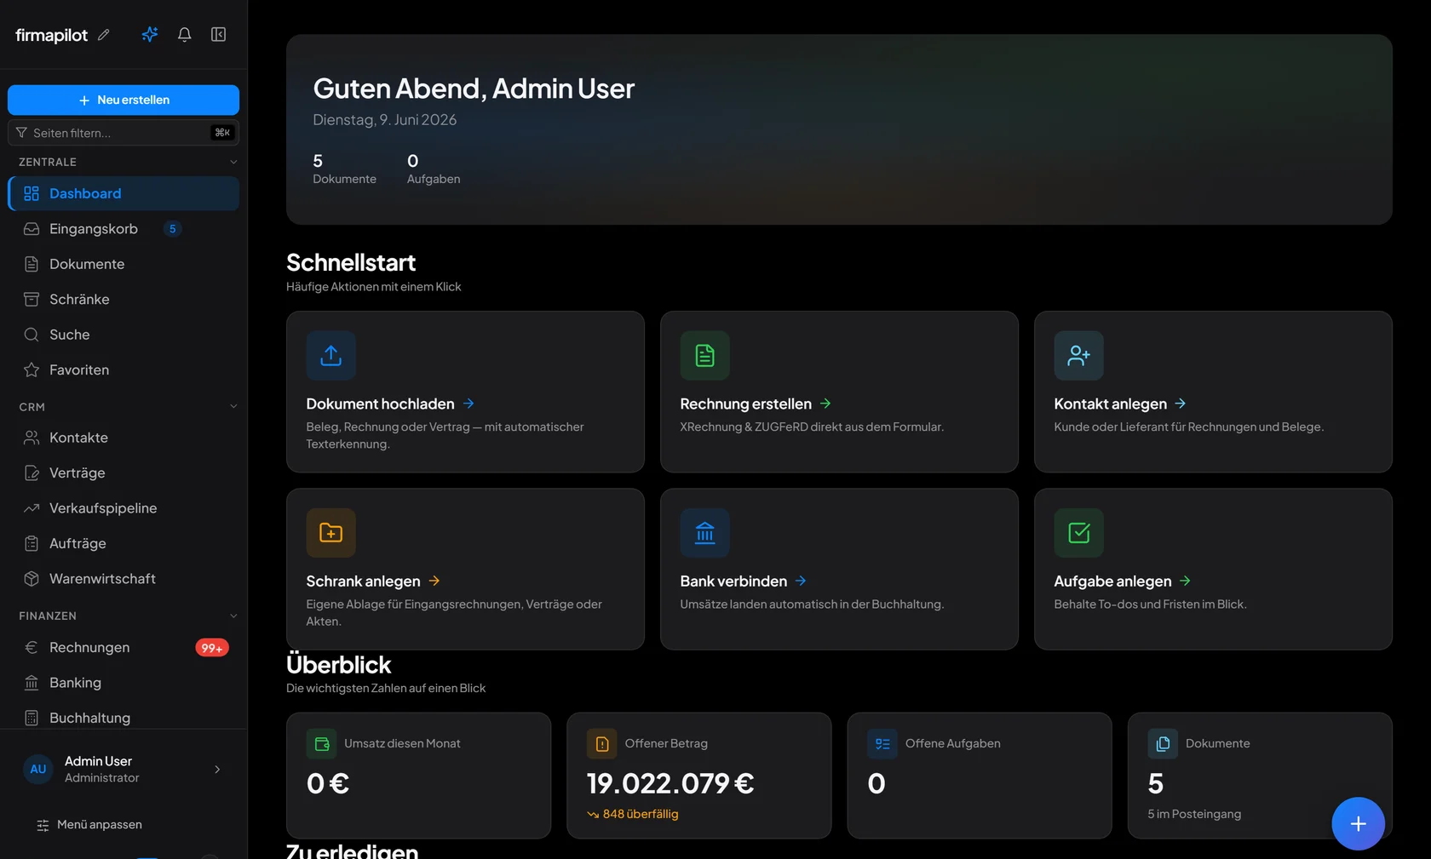Open Buchhaltung in the sidebar
This screenshot has width=1431, height=859.
124,718
